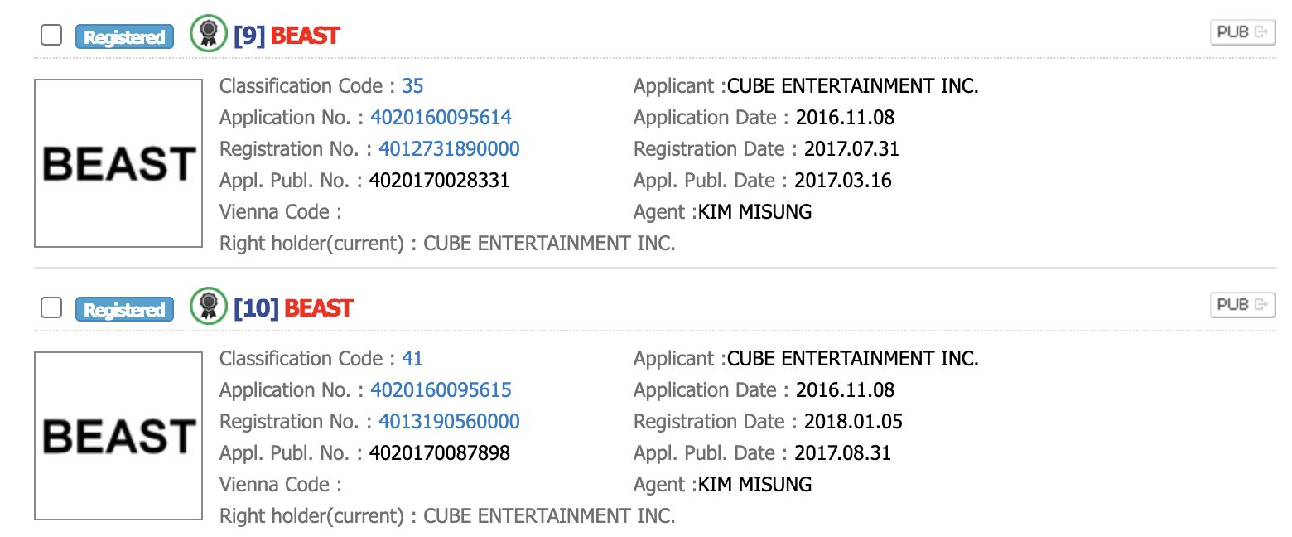1292x537 pixels.
Task: Click the BEAST trademark thumbnail for result 10
Action: pos(118,436)
